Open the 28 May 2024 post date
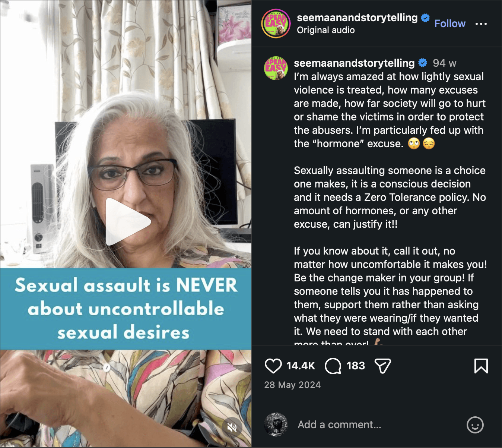This screenshot has height=448, width=502. coord(292,385)
